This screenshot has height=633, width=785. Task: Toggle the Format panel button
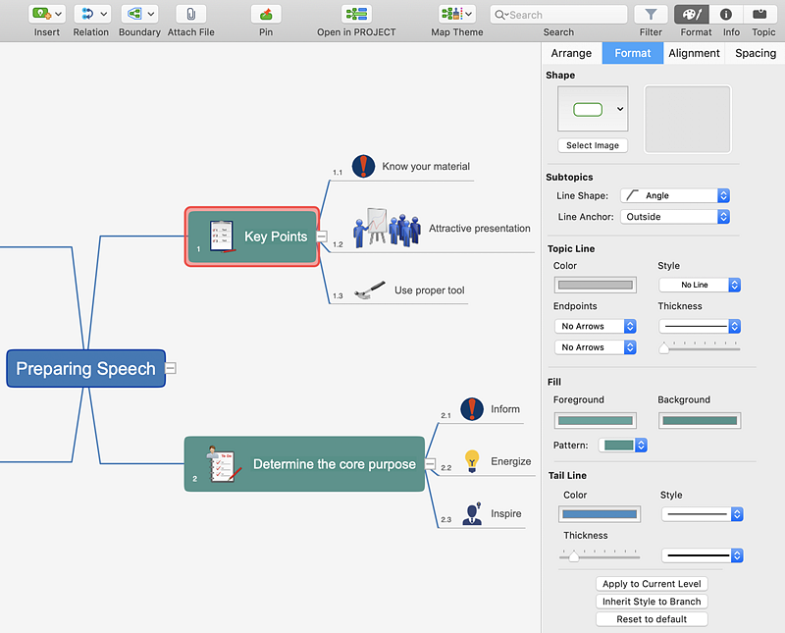coord(693,14)
